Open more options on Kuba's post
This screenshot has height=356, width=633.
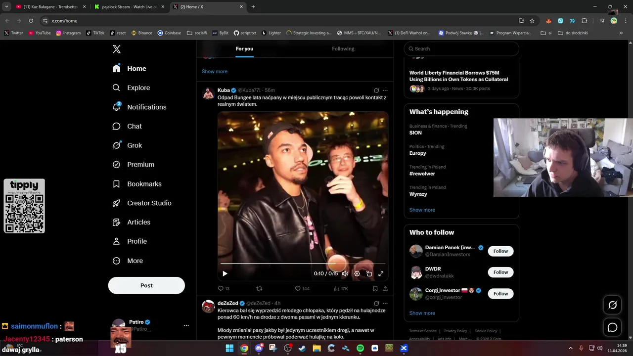coord(385,90)
